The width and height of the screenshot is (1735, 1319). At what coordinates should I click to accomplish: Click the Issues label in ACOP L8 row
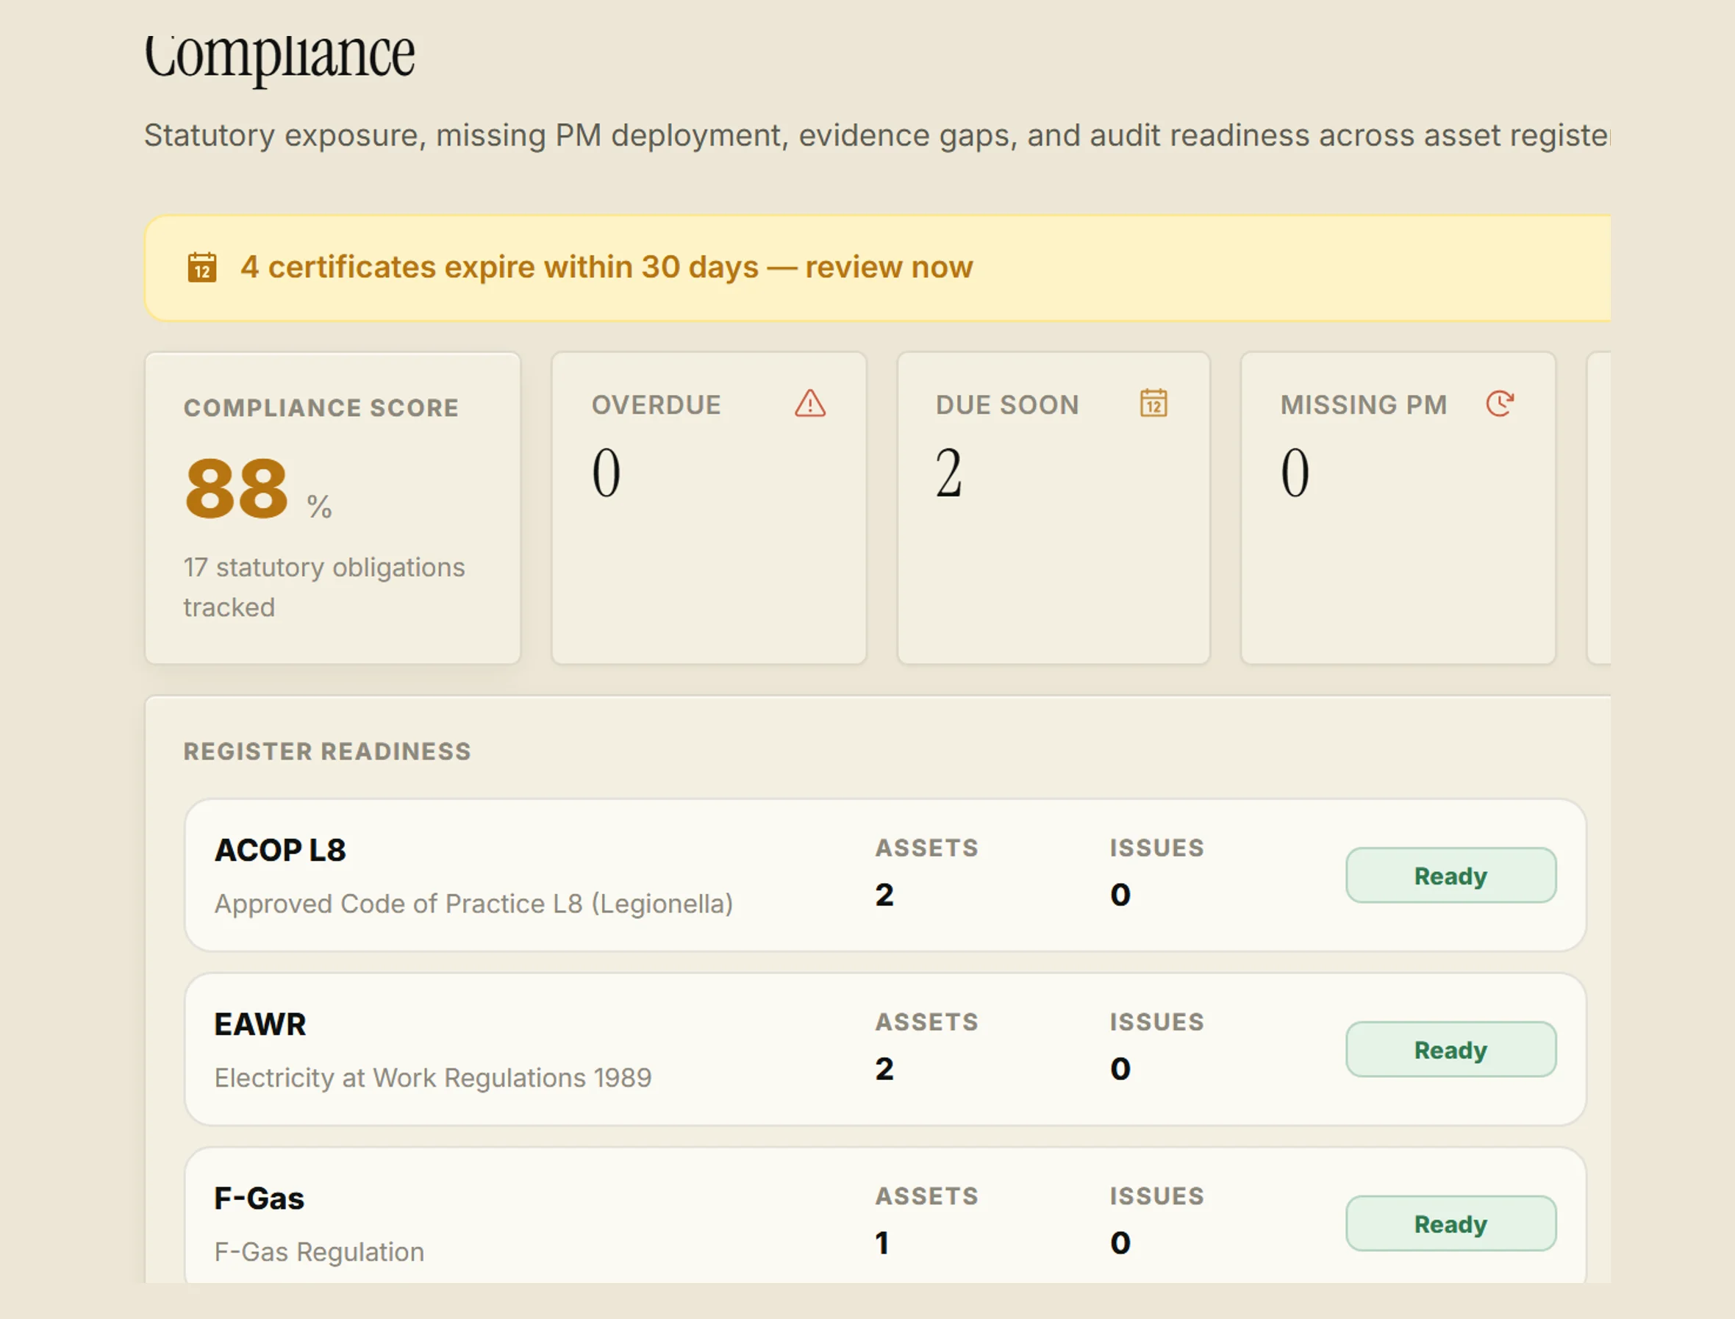1156,848
